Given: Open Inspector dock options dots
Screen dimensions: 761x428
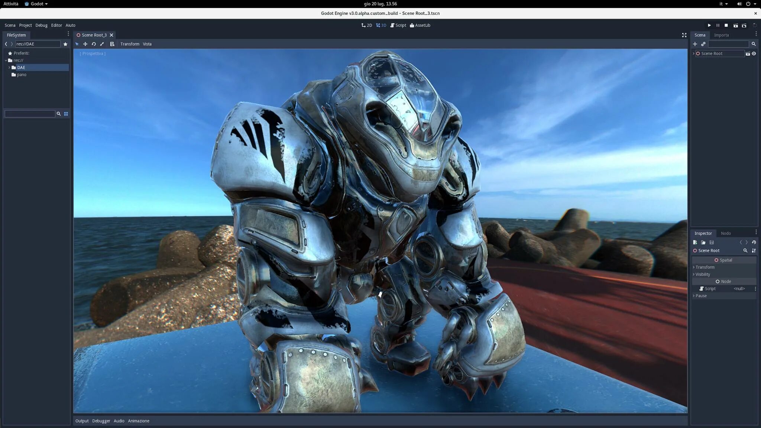Looking at the screenshot, I should pos(756,232).
